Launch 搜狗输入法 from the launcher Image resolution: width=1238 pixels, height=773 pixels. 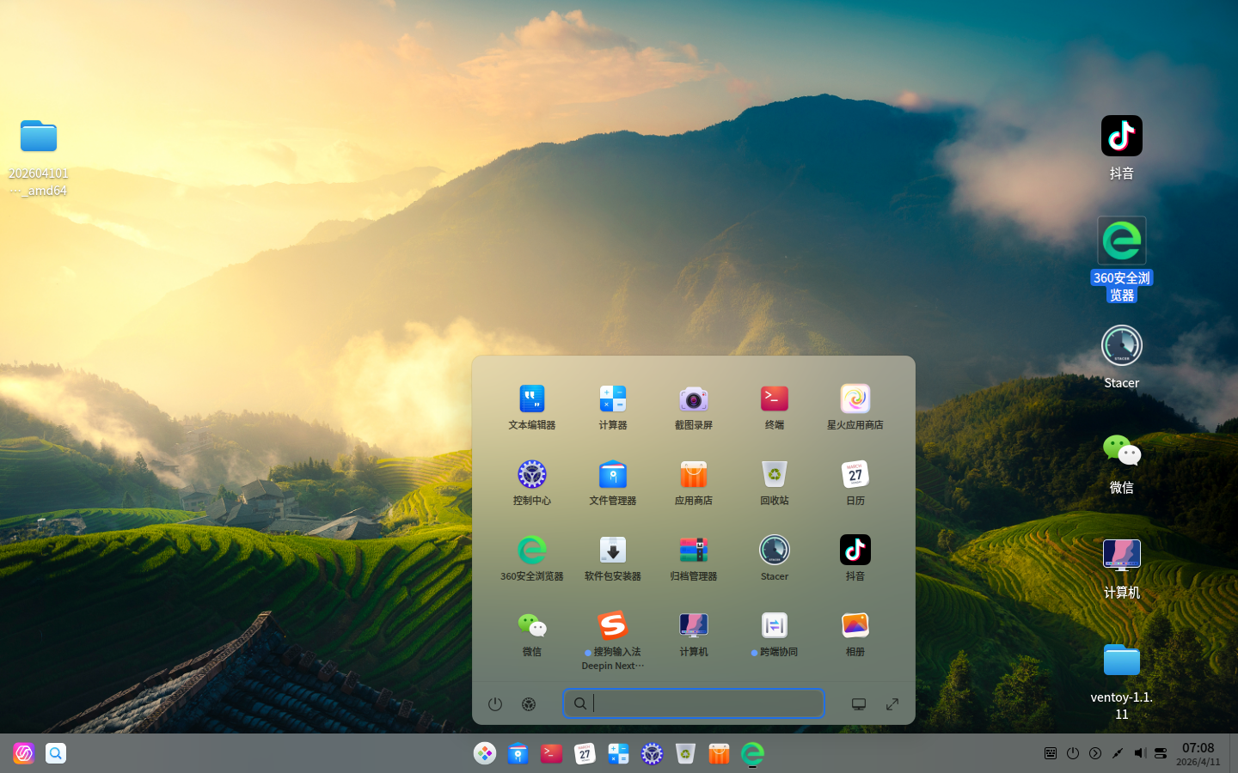(x=612, y=626)
